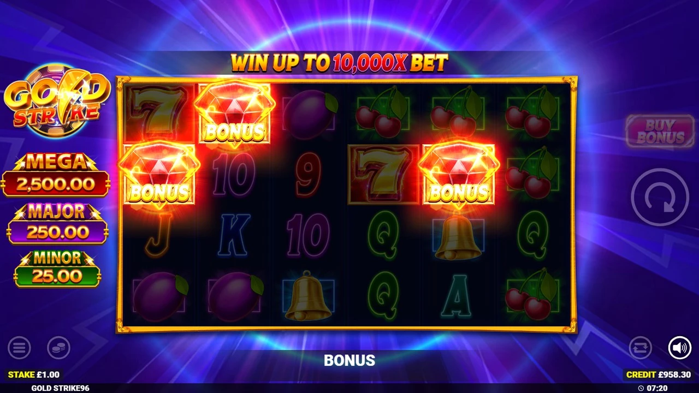Select the Minor 25.00 jackpot panel
The height and width of the screenshot is (393, 699).
coord(57,269)
